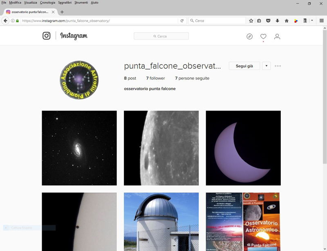The image size is (327, 251).
Task: Open the observatory dome photo post
Action: (x=161, y=222)
